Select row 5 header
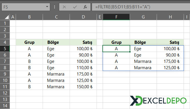 coord(5,49)
